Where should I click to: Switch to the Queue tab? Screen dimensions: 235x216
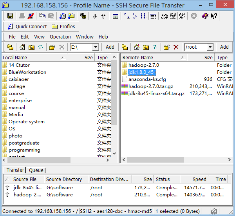(36, 170)
